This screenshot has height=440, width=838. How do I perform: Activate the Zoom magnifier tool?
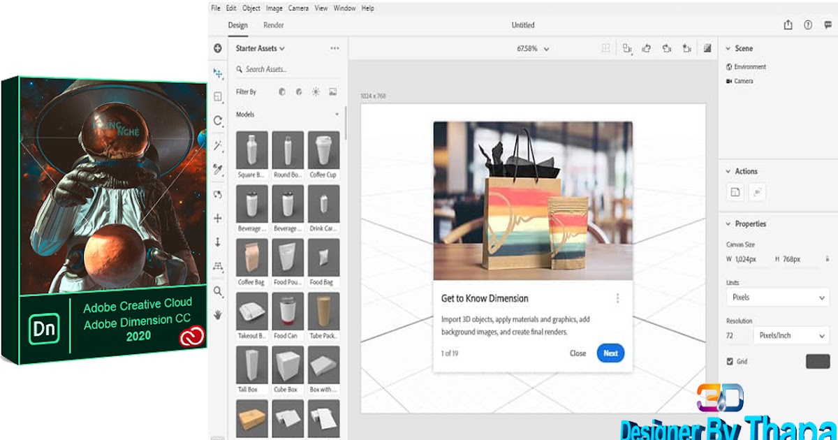[x=217, y=290]
